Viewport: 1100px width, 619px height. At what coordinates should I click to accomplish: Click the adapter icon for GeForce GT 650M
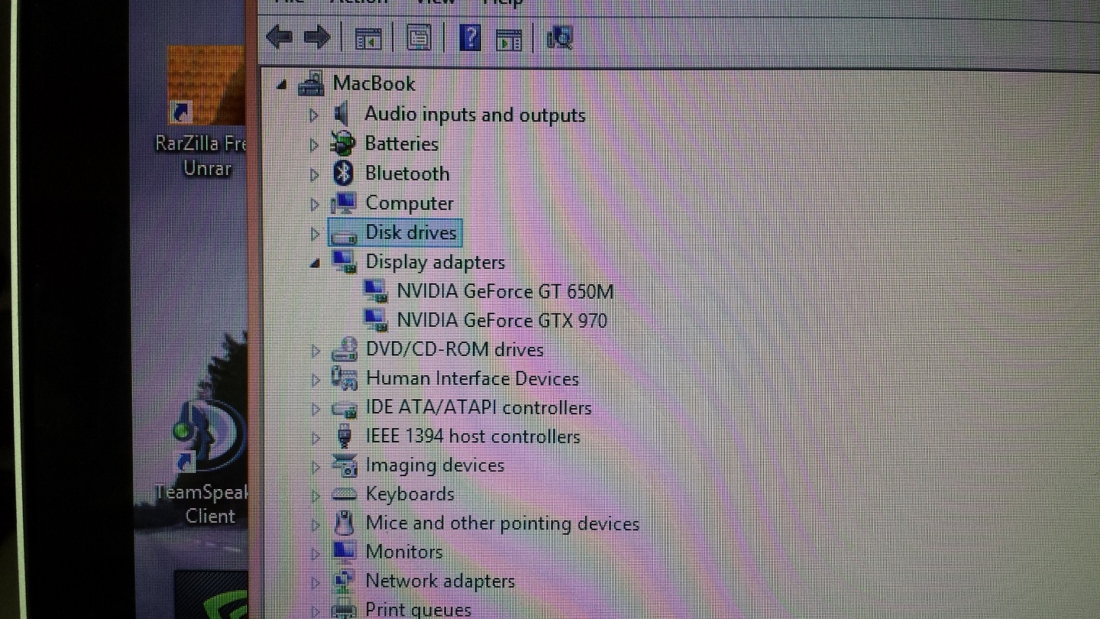[x=375, y=291]
